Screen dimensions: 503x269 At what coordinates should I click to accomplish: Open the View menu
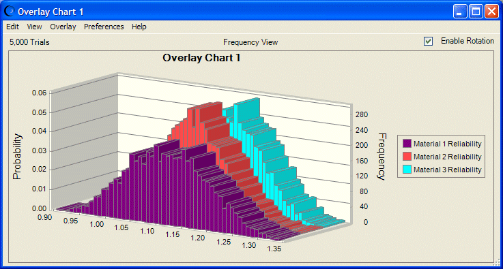click(x=34, y=27)
